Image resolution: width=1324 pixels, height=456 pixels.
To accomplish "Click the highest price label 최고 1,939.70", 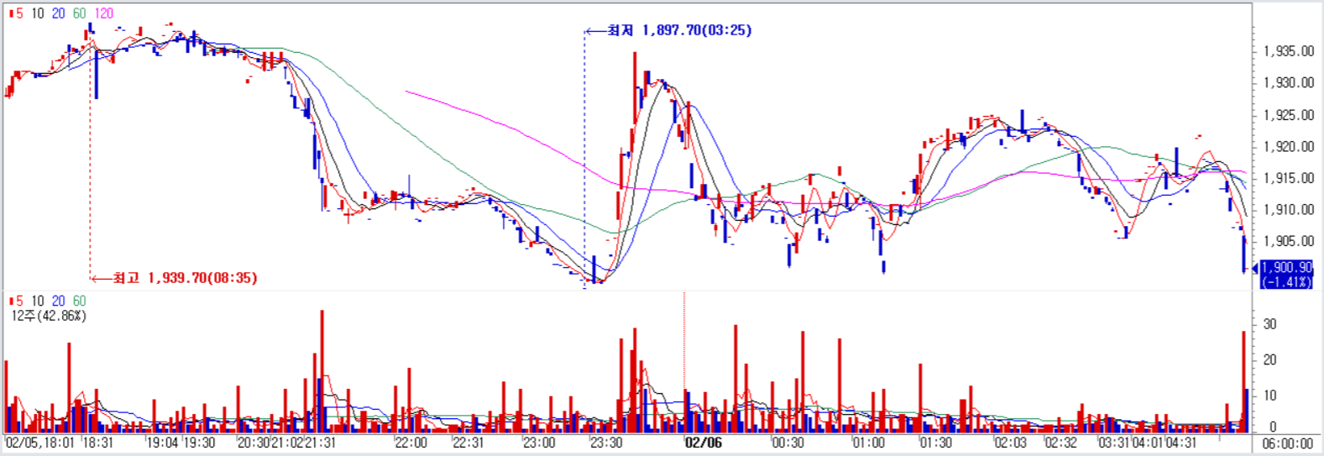I will tap(185, 278).
